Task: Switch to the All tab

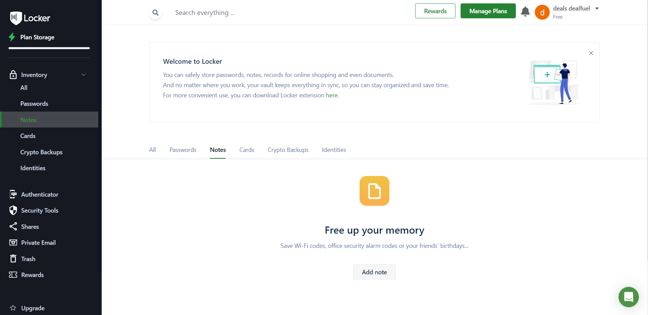Action: coord(153,150)
